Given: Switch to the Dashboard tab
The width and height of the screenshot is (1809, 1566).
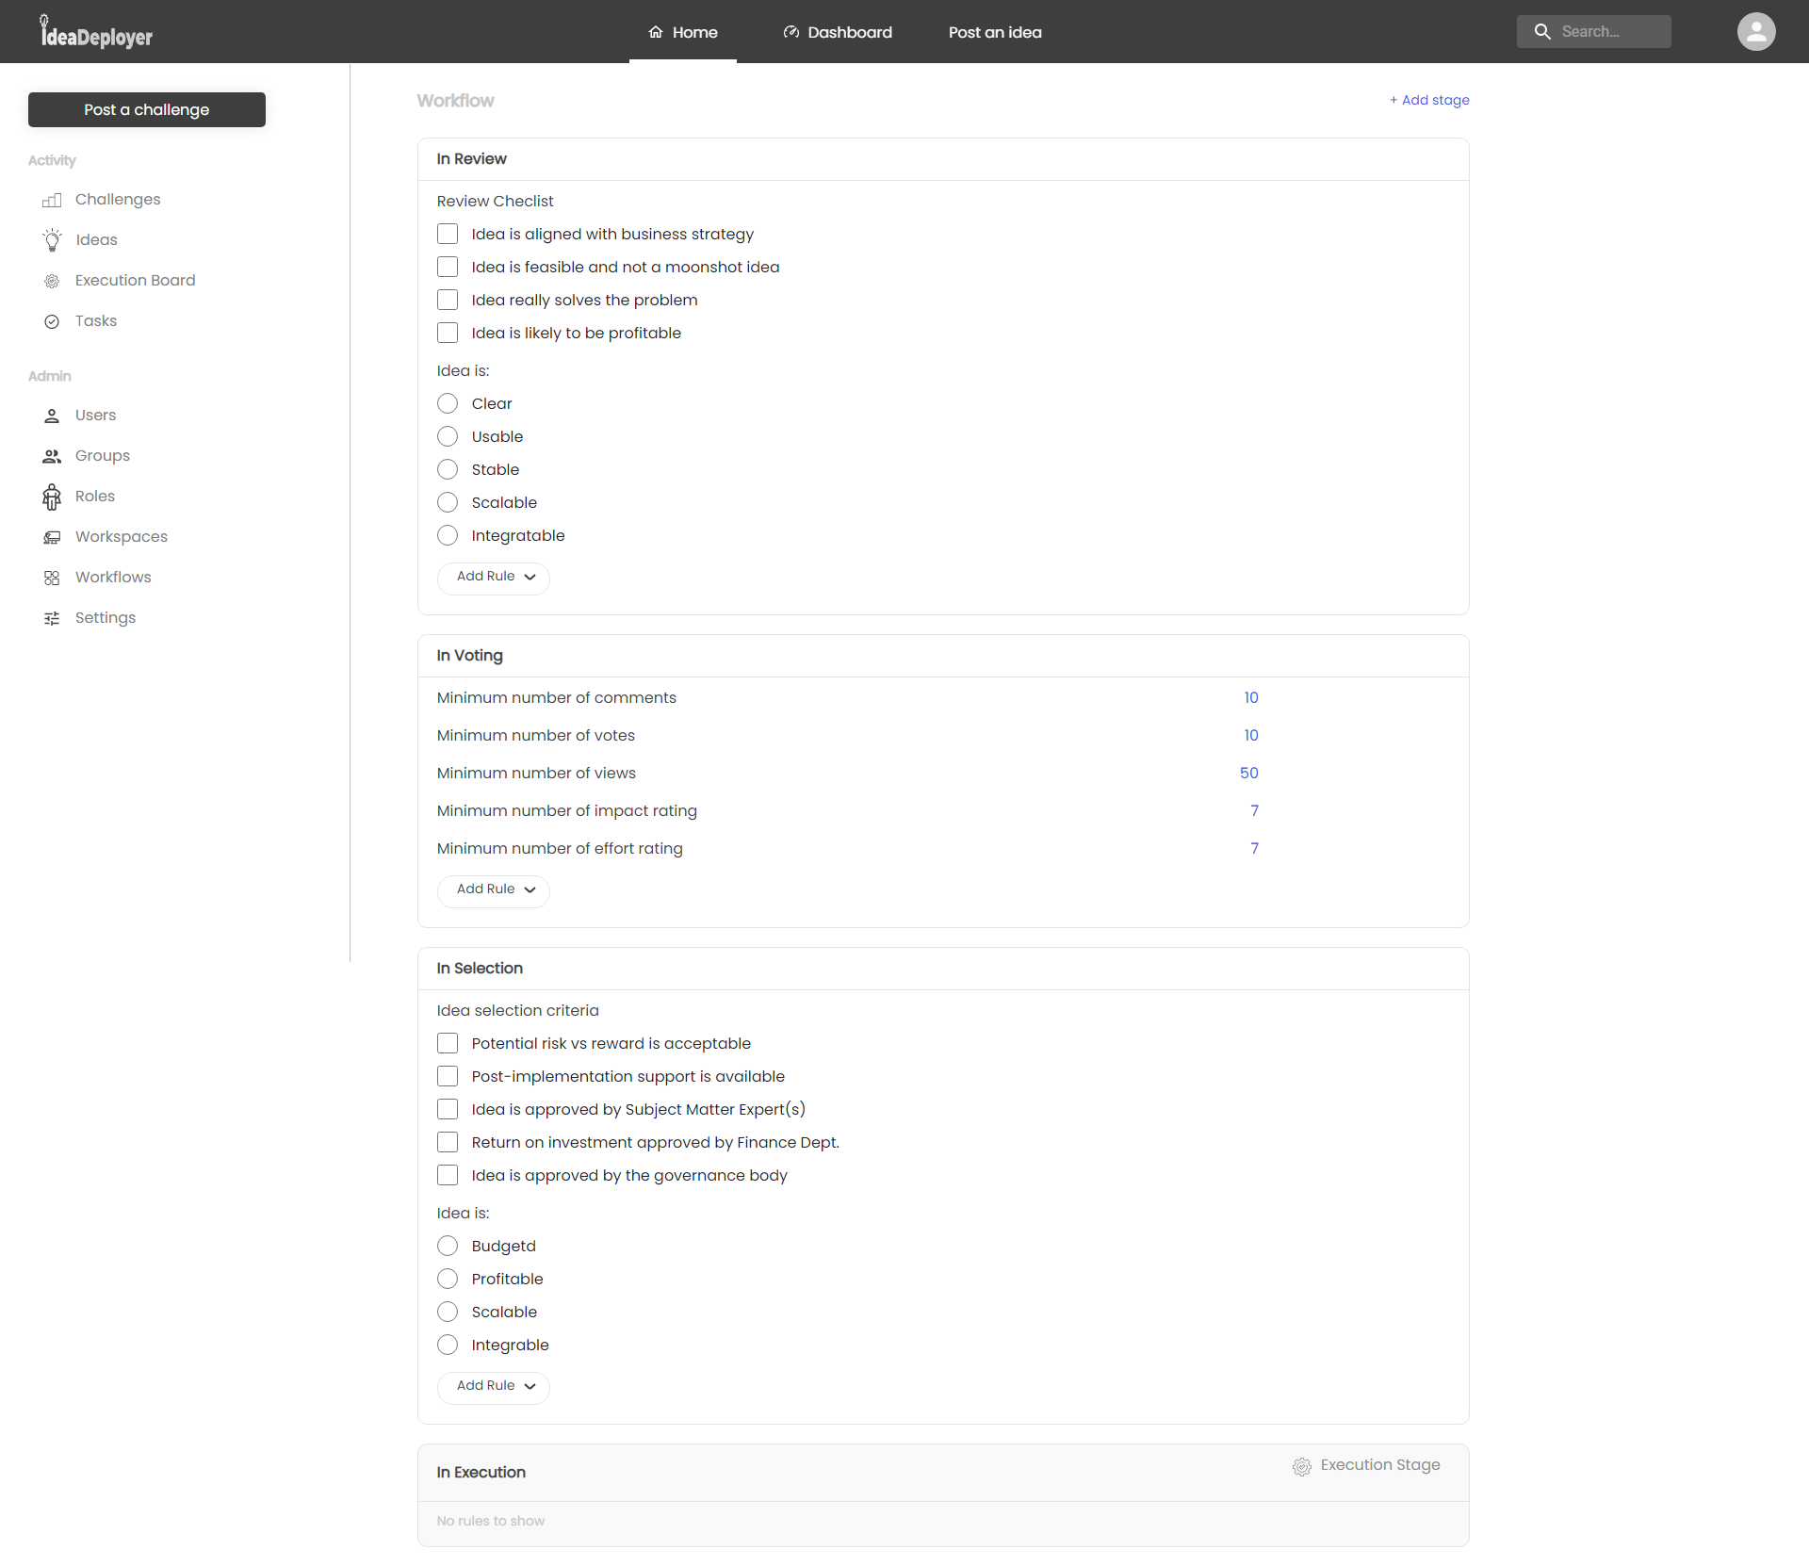Looking at the screenshot, I should click(x=838, y=32).
